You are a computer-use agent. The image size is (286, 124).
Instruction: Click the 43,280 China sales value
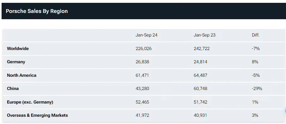[142, 88]
